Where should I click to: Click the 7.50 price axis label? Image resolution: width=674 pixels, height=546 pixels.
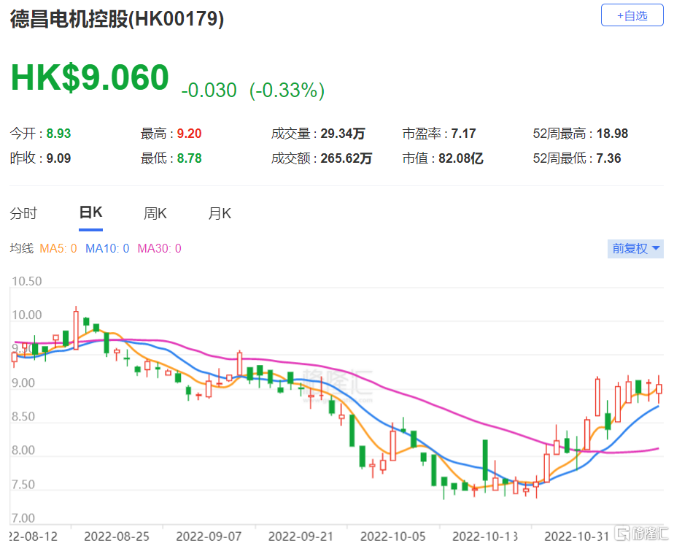coord(23,485)
